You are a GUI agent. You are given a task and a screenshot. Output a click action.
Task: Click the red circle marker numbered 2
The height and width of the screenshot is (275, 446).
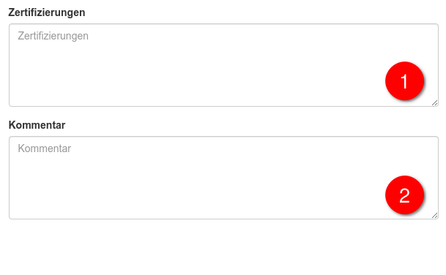tap(404, 195)
